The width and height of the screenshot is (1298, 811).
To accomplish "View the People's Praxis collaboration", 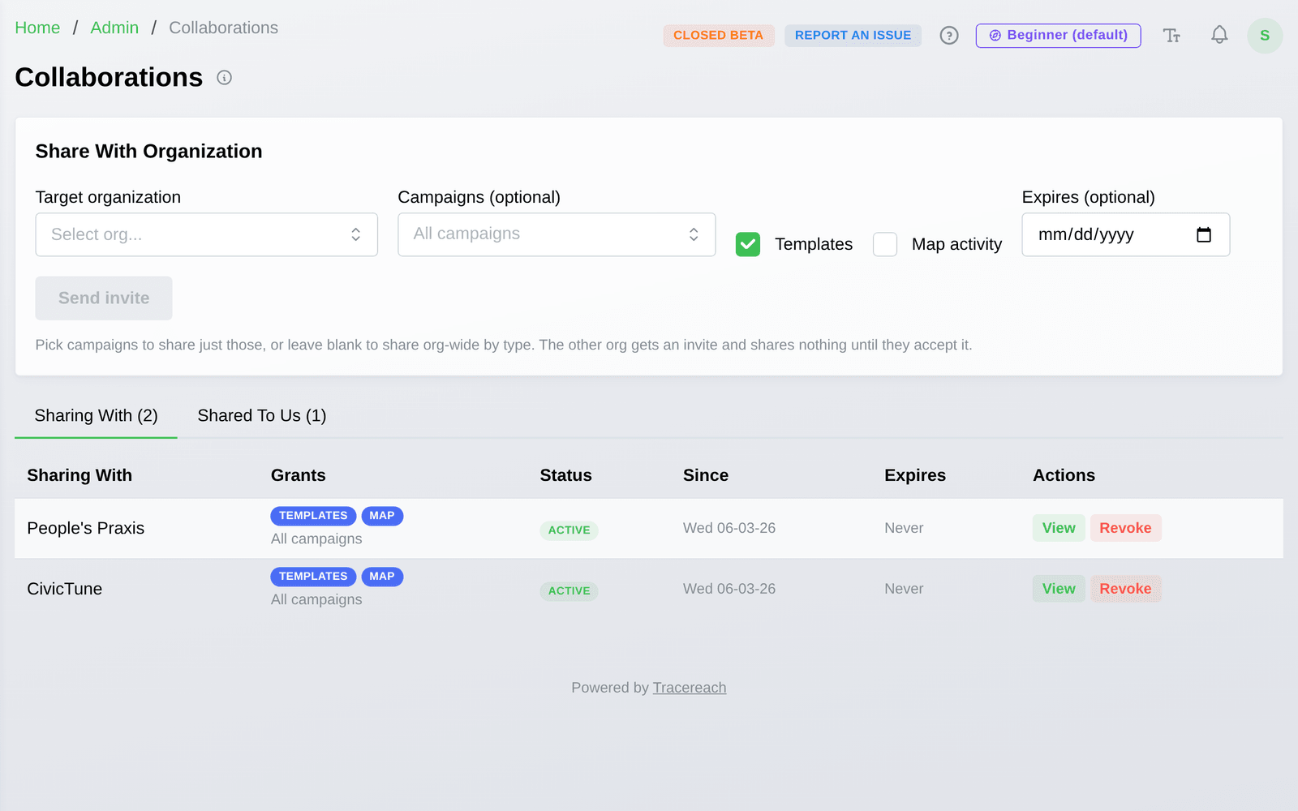I will [1059, 528].
